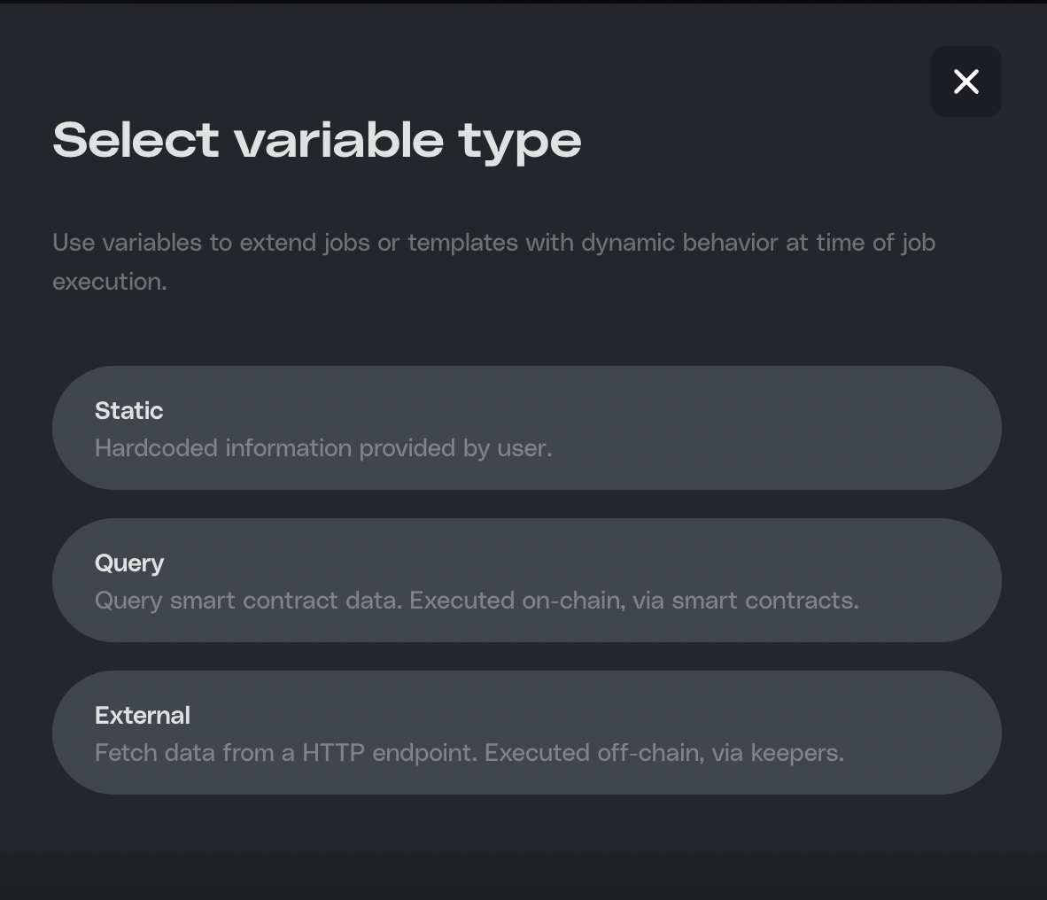Click the "Executed on-chain, via smart contracts" text
The width and height of the screenshot is (1047, 900).
(634, 601)
